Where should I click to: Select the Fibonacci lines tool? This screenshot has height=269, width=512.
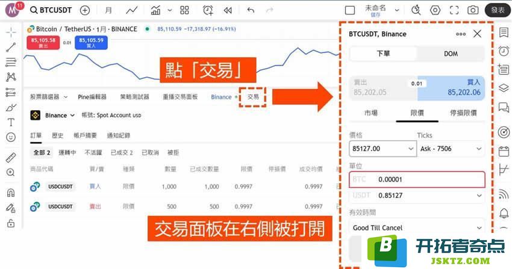[11, 62]
